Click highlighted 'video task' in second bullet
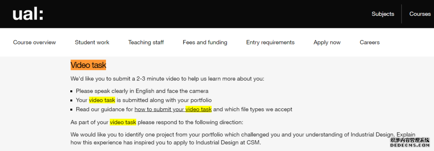Viewport: 434px width, 151px height. tap(102, 100)
